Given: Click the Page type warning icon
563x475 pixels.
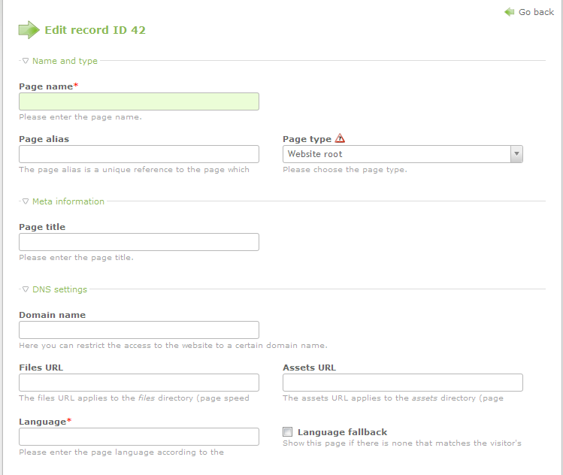Looking at the screenshot, I should 341,138.
